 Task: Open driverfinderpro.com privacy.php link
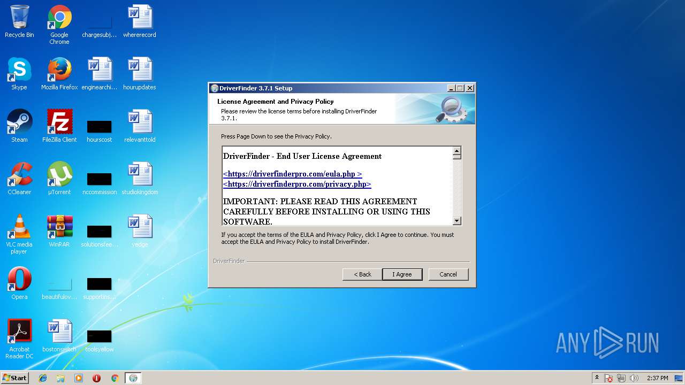tap(297, 184)
